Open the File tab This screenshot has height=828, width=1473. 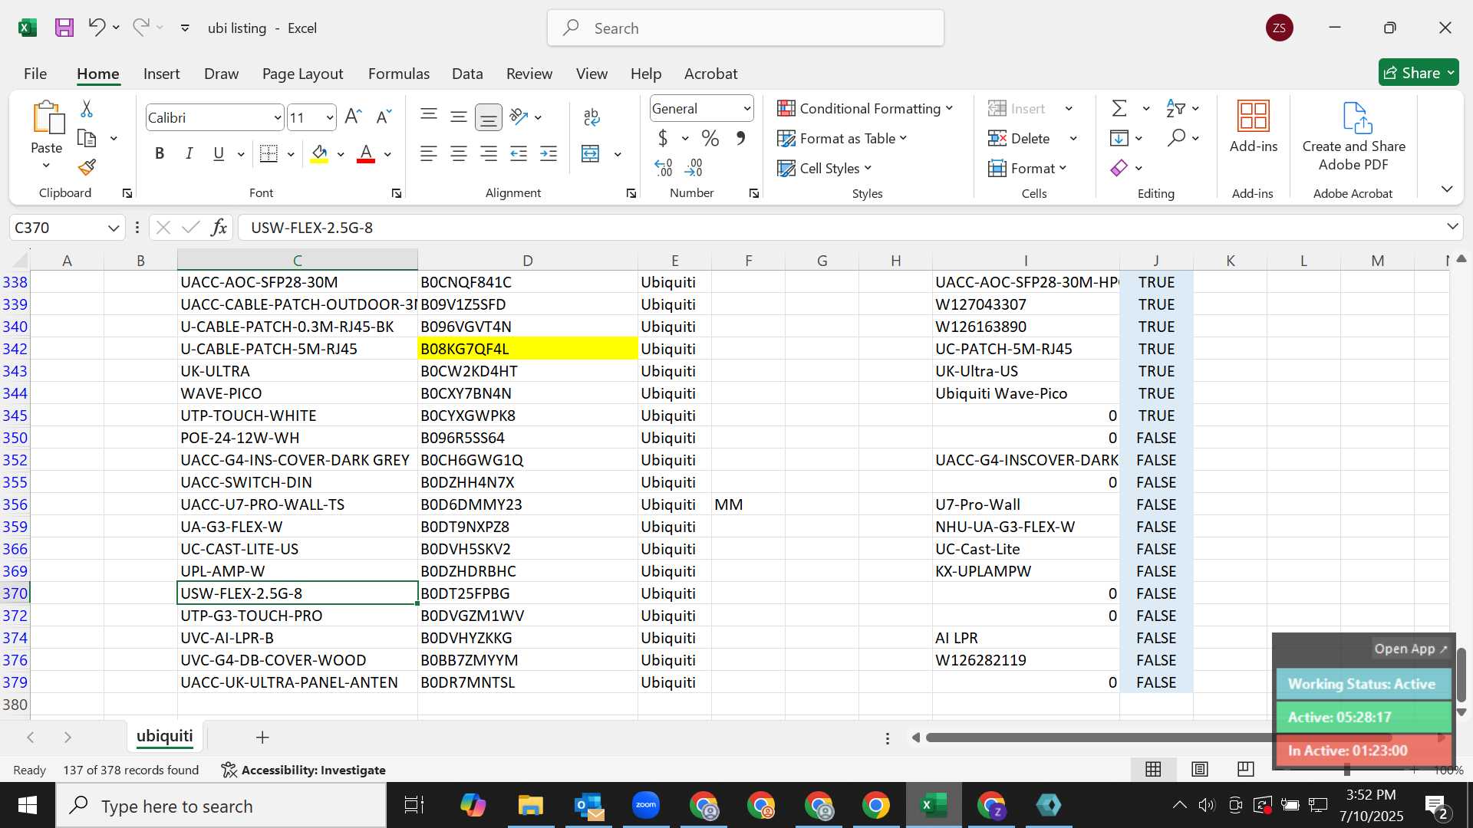(35, 74)
